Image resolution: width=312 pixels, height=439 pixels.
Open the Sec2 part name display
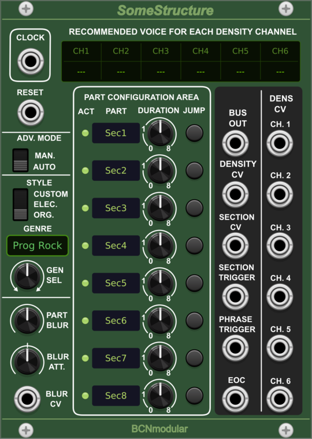coord(116,170)
